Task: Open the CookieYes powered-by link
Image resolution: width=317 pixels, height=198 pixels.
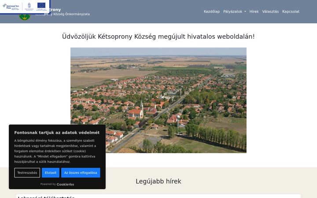Action: click(65, 184)
